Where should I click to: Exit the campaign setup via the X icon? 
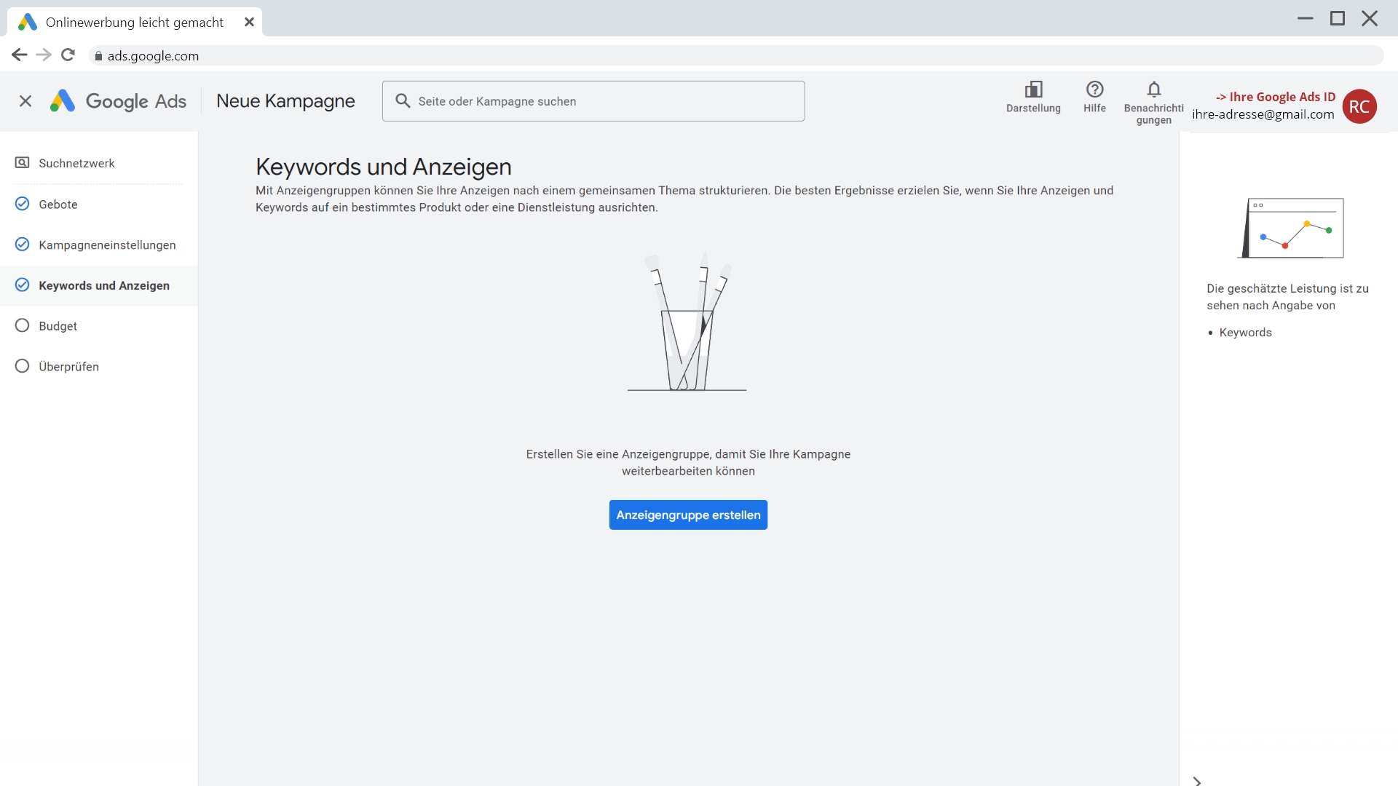[25, 101]
